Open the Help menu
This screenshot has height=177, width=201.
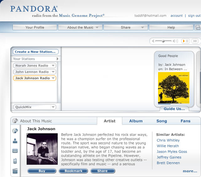coord(171,27)
